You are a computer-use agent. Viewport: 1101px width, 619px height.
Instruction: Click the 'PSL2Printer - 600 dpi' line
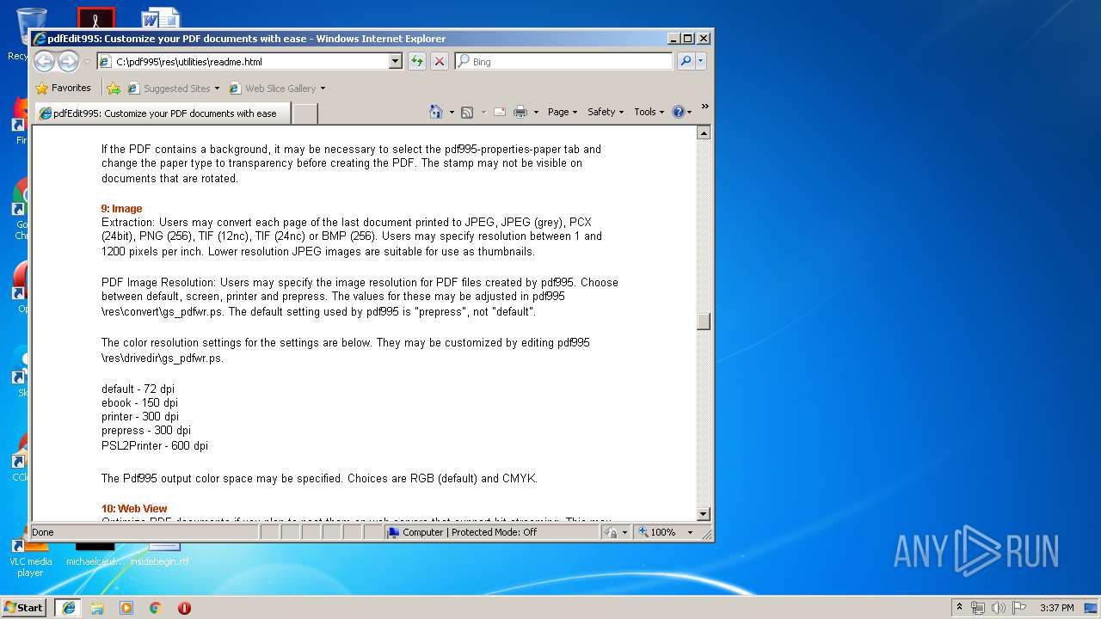click(155, 445)
